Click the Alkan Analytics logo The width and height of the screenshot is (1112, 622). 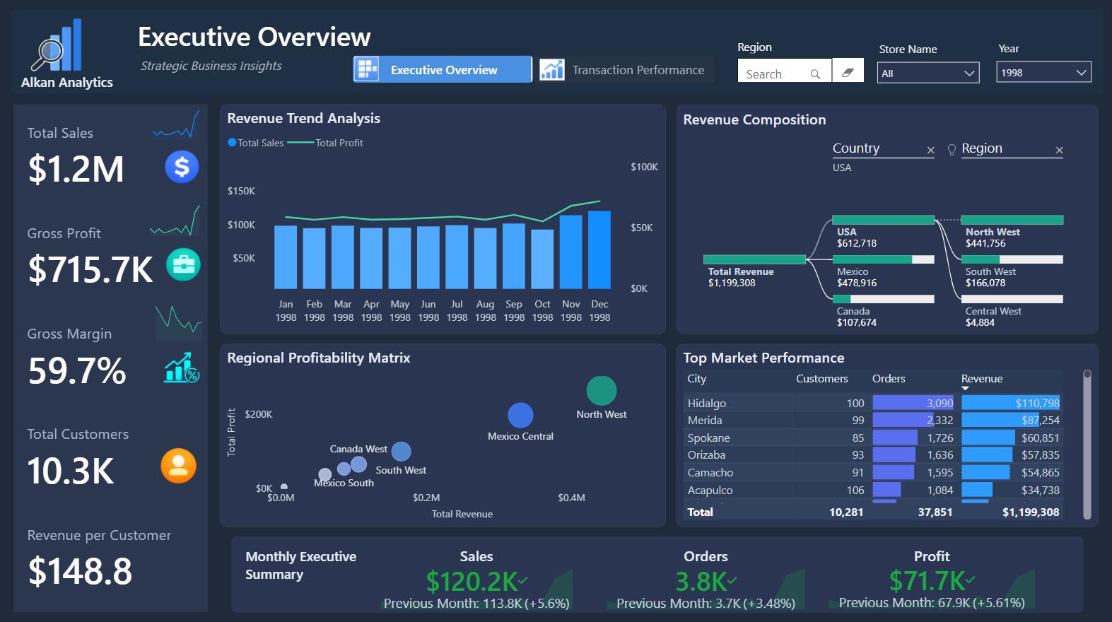(x=66, y=54)
